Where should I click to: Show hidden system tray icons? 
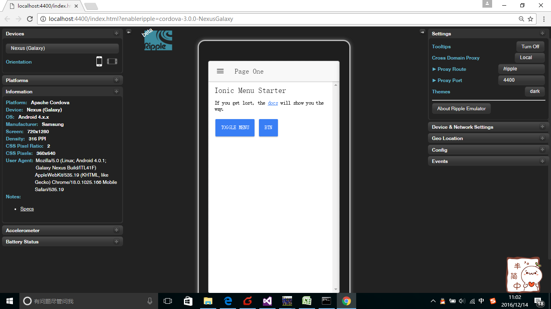tap(433, 301)
